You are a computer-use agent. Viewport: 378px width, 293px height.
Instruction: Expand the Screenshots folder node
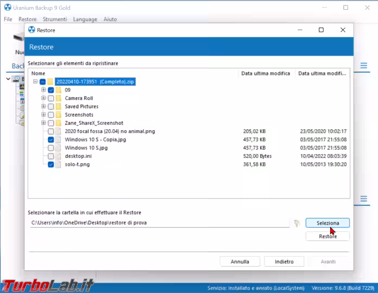[43, 114]
